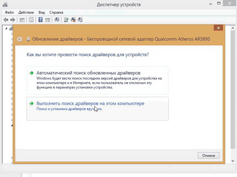Viewport: 237px width, 177px height.
Task: Choose Выполнить поиск драйверов на этом компьютере
Action: point(97,109)
